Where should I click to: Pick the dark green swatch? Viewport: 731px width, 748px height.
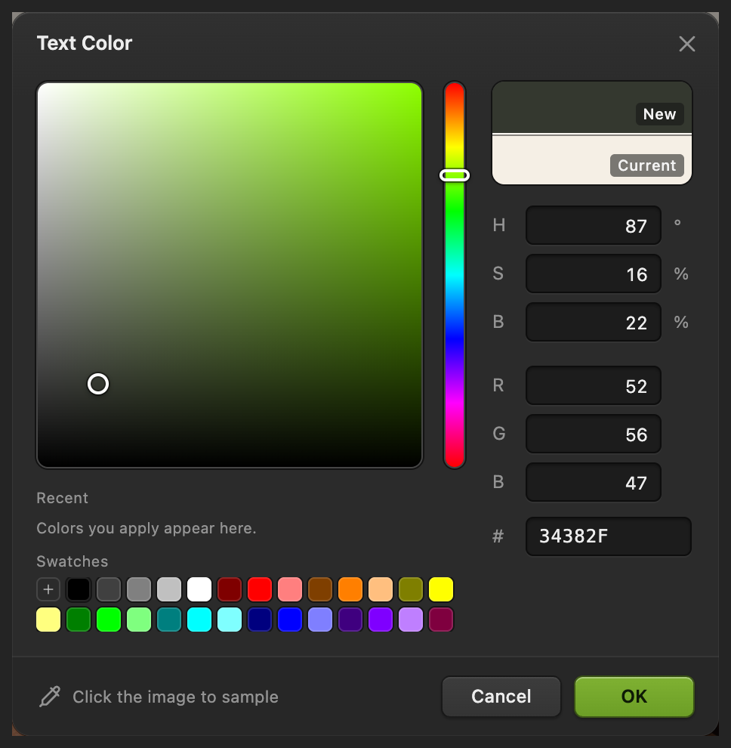pos(79,620)
